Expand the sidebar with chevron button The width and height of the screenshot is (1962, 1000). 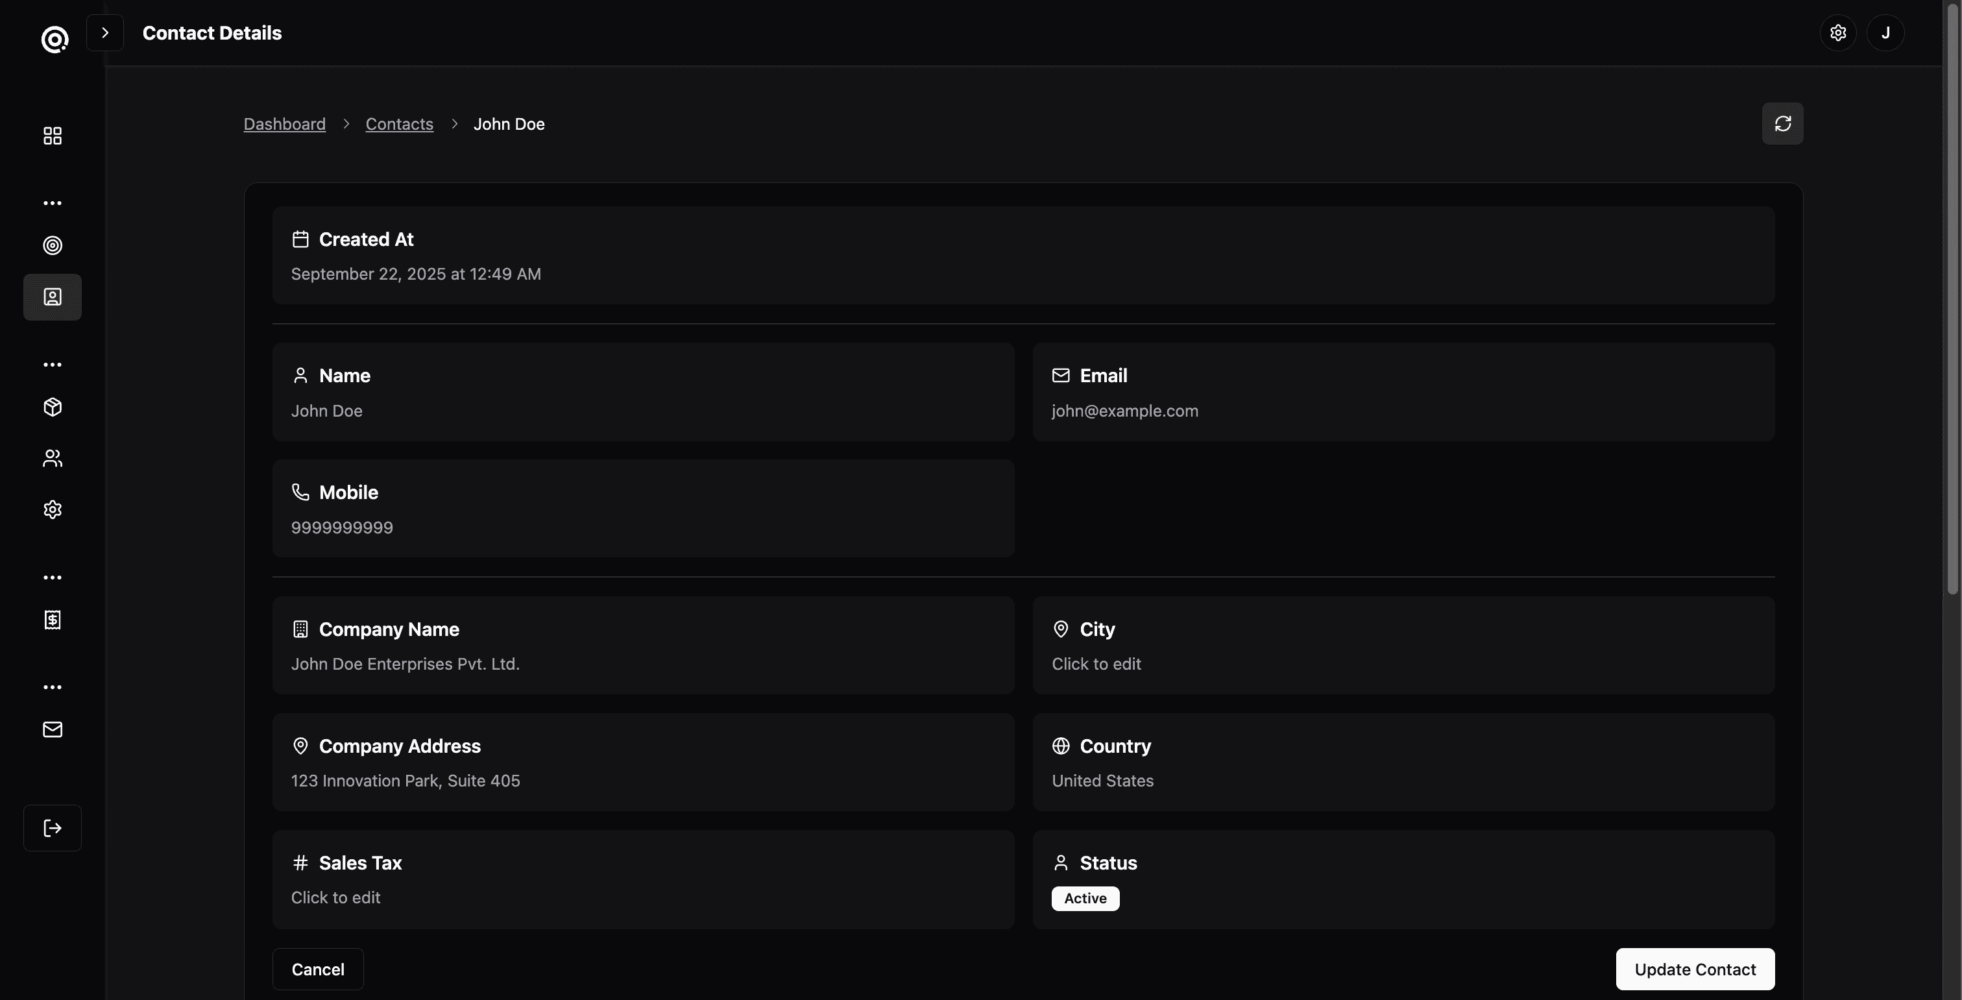[105, 32]
